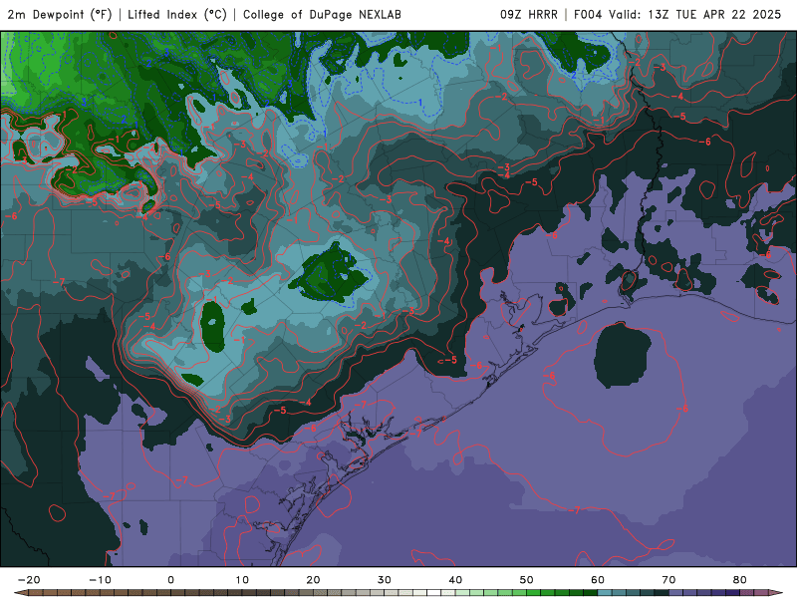Click the 80 label on the color scale
This screenshot has height=598, width=797.
(x=740, y=580)
